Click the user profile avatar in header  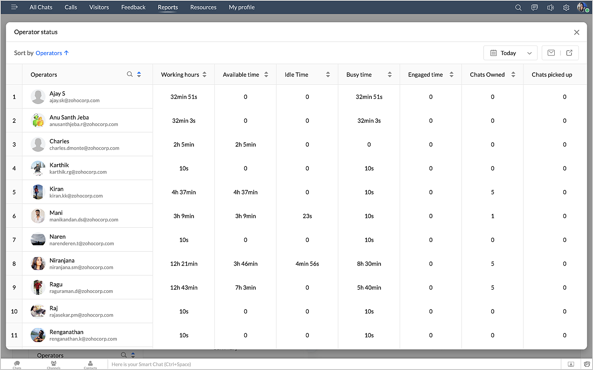[582, 7]
